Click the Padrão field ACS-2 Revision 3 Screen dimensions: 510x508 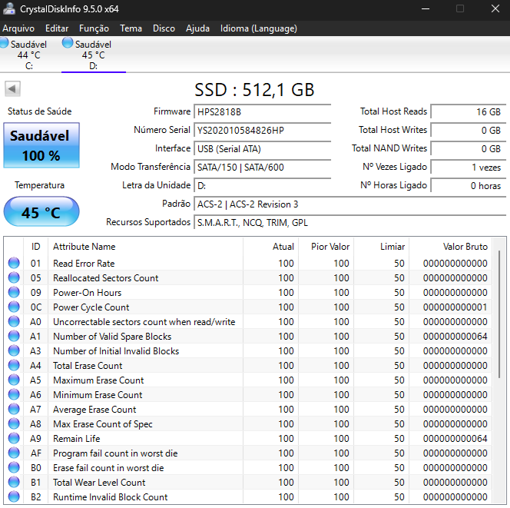tap(350, 204)
